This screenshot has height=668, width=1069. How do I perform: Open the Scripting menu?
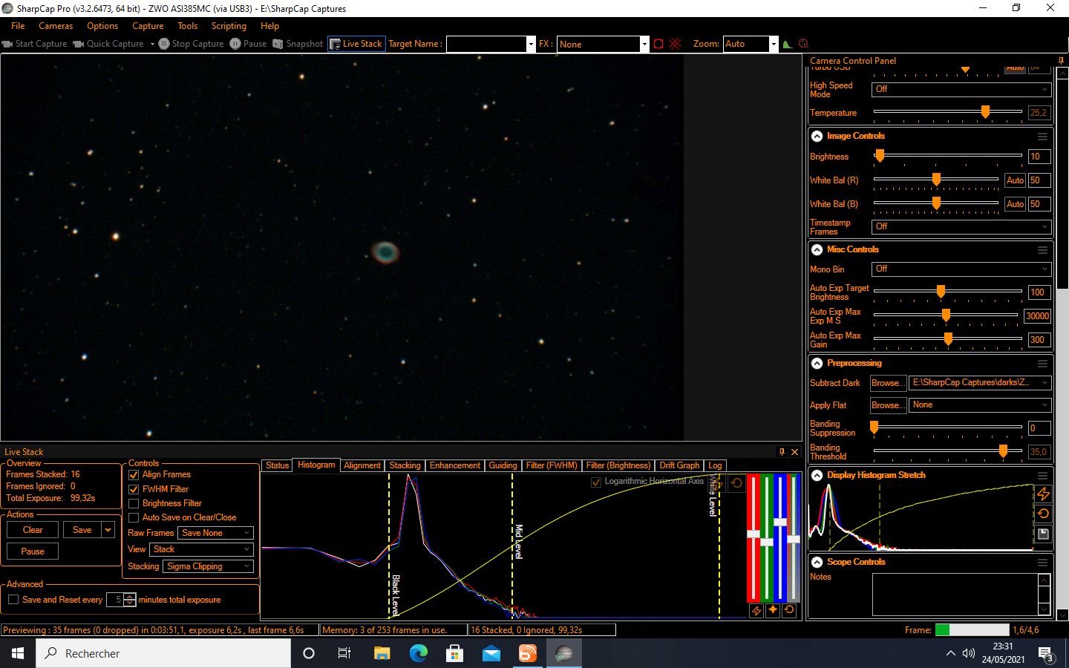pos(229,26)
